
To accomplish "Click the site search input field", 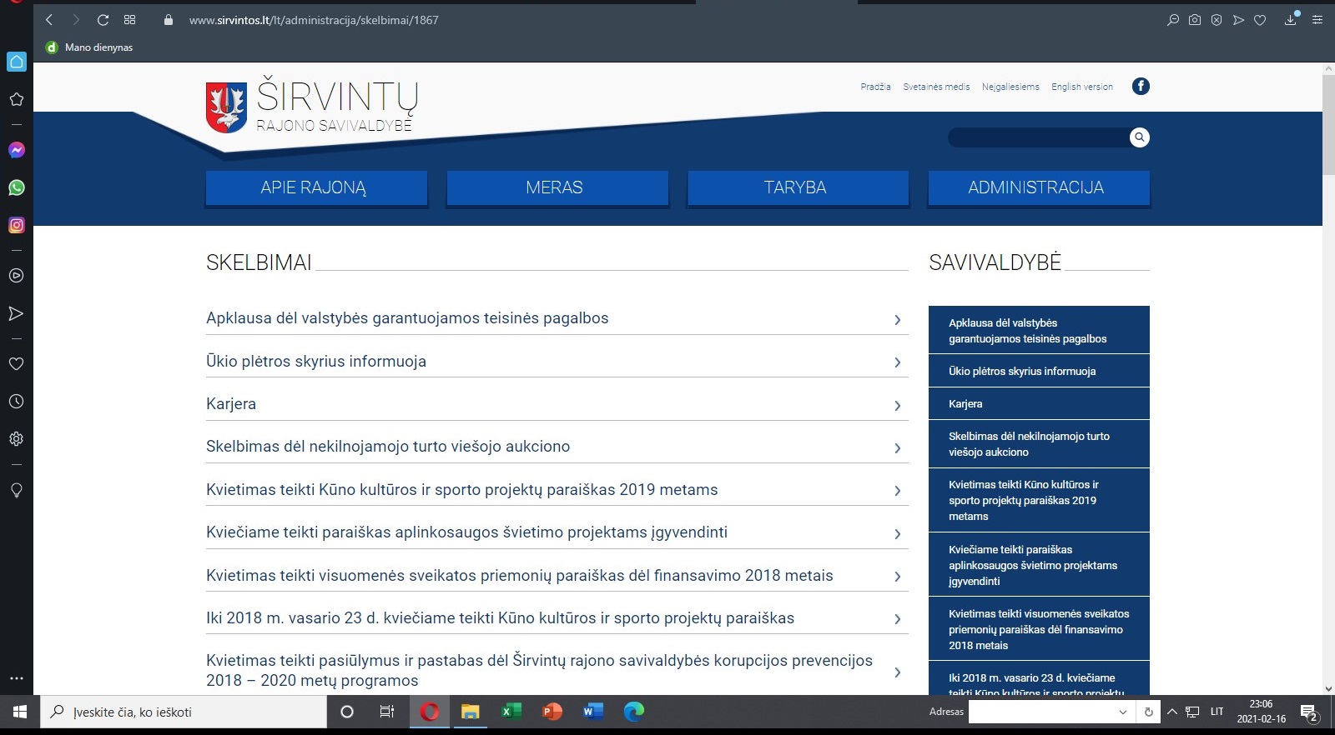I will (1037, 137).
